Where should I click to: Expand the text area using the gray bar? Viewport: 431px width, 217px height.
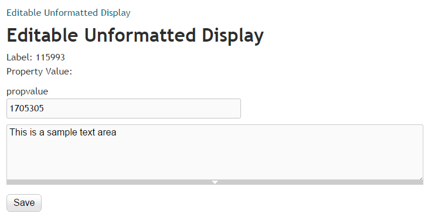click(215, 182)
